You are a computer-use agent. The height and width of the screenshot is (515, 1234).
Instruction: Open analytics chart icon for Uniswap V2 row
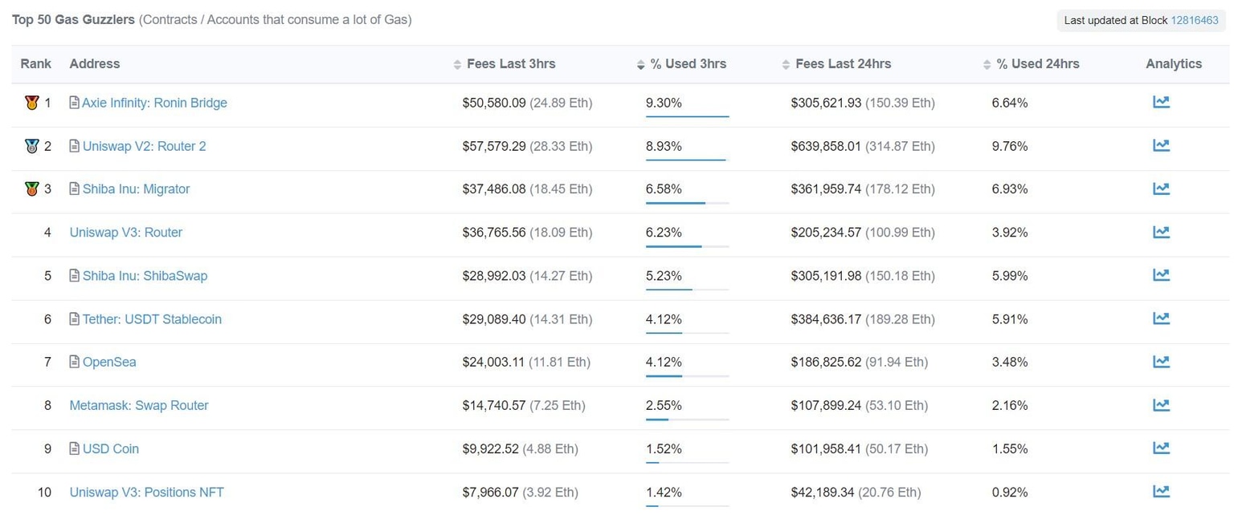[1161, 145]
